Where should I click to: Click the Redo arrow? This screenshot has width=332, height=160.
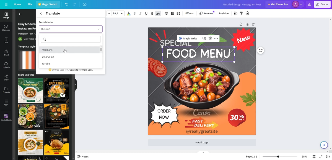75,4
